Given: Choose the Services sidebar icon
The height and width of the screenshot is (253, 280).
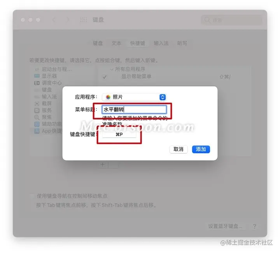Looking at the screenshot, I should (37, 111).
